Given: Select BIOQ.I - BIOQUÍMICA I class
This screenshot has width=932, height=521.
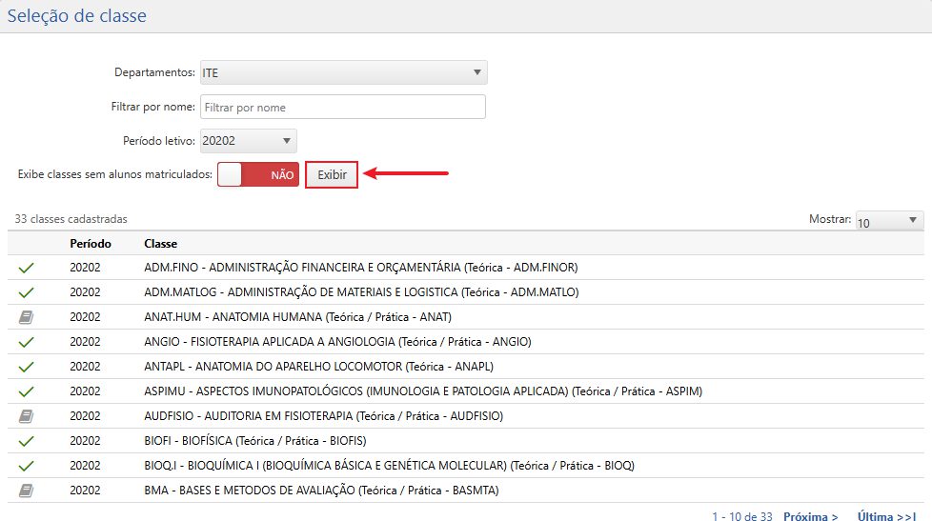Looking at the screenshot, I should pyautogui.click(x=390, y=466).
